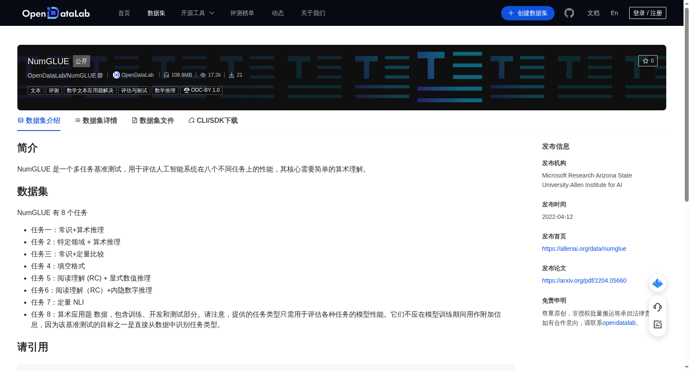This screenshot has width=690, height=371.
Task: Click the OpenDataLab organization avatar
Action: [116, 75]
